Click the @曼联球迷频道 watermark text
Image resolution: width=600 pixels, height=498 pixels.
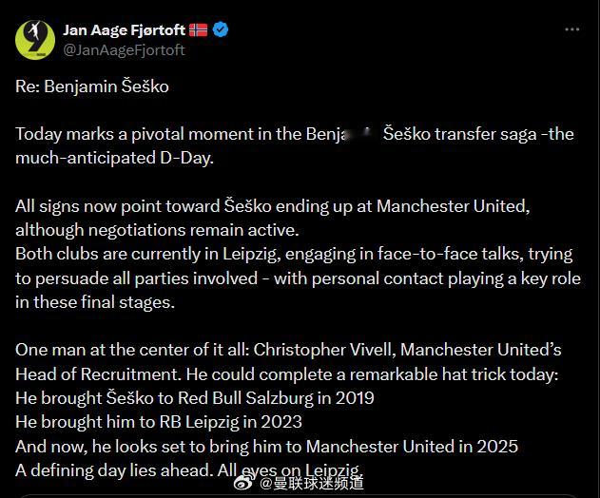pyautogui.click(x=312, y=484)
